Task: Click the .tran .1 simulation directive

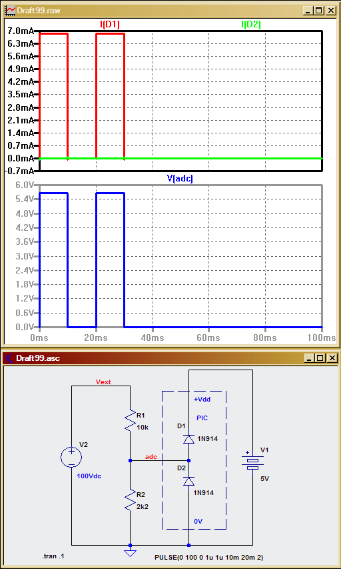Action: tap(53, 556)
